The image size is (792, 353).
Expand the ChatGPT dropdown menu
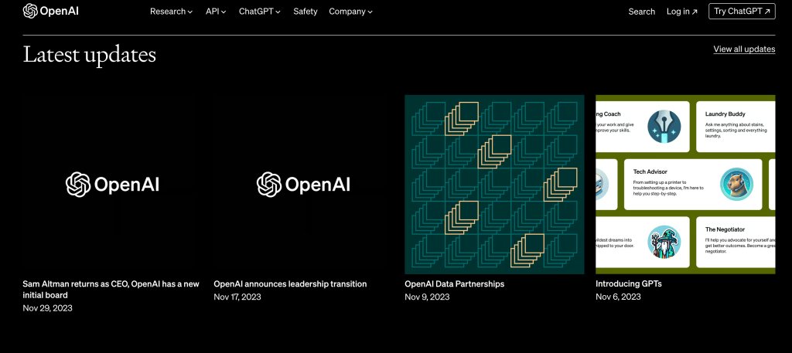pos(260,11)
